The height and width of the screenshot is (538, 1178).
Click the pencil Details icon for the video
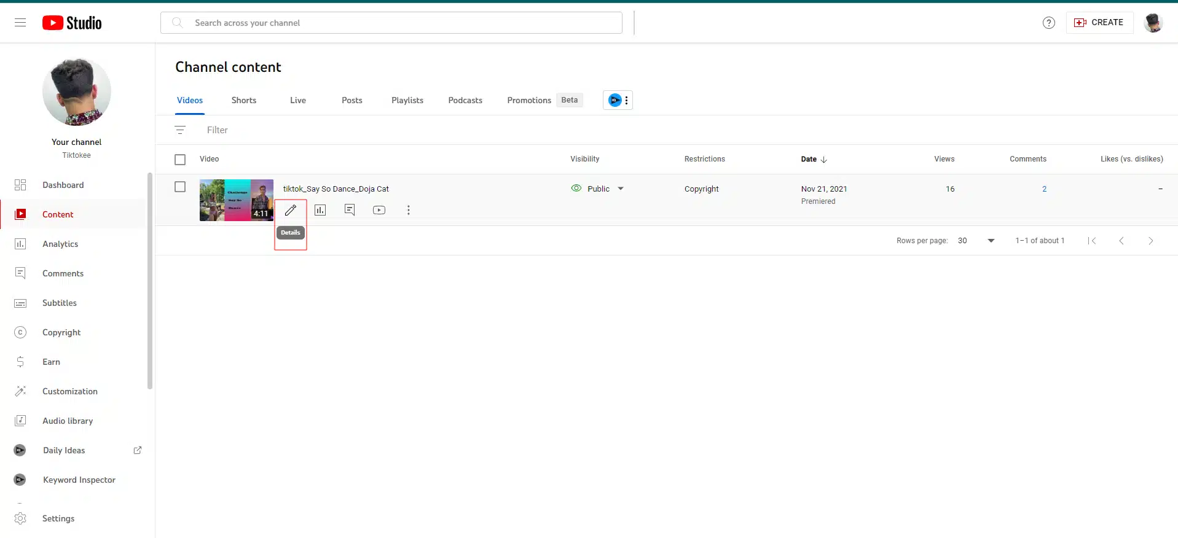point(291,210)
